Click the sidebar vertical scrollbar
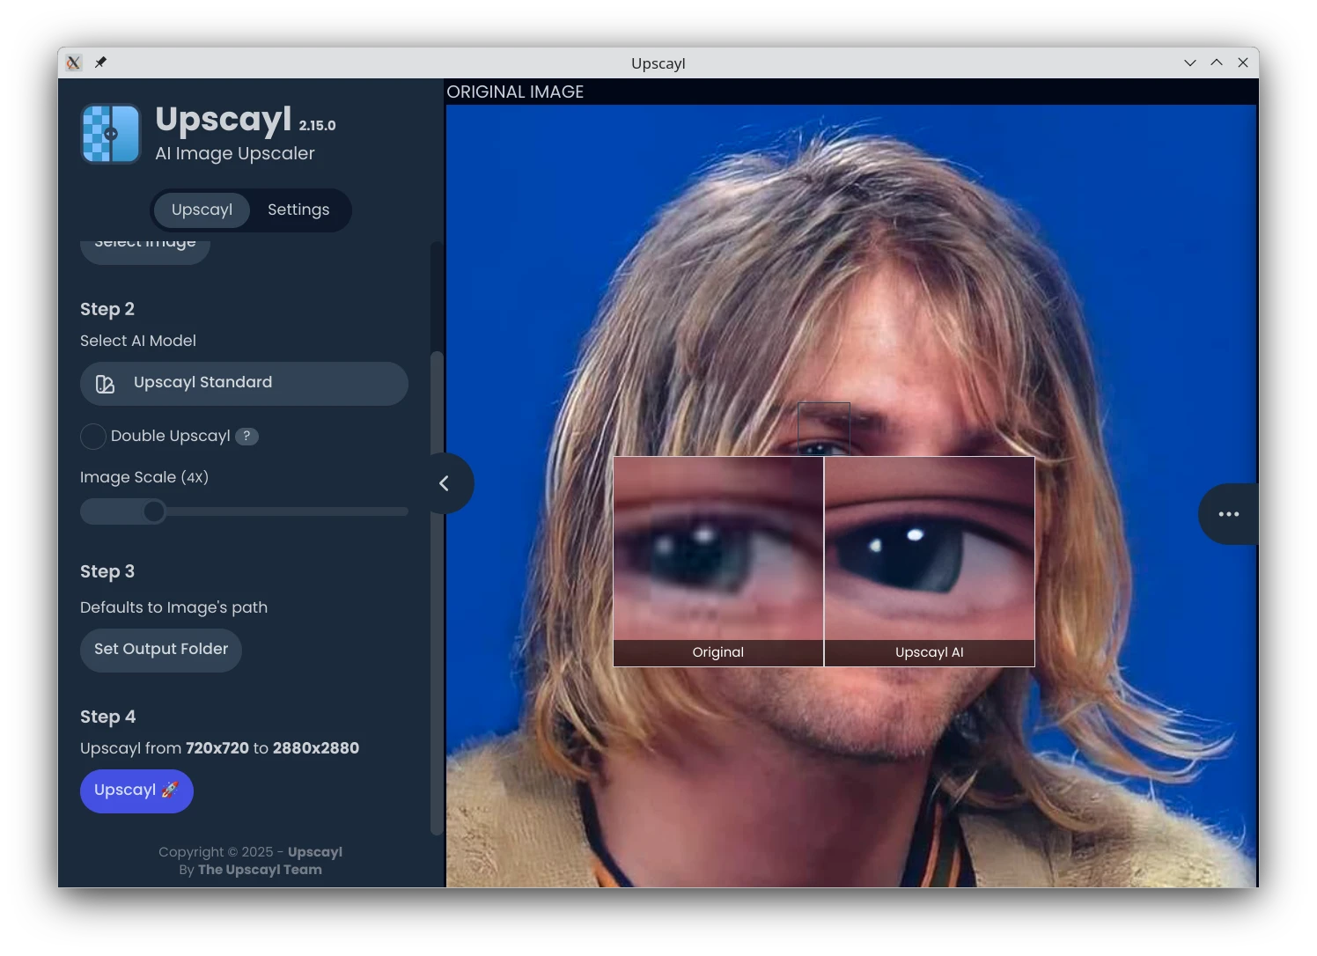This screenshot has width=1317, height=956. (436, 590)
